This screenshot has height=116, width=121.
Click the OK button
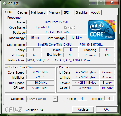107,109
